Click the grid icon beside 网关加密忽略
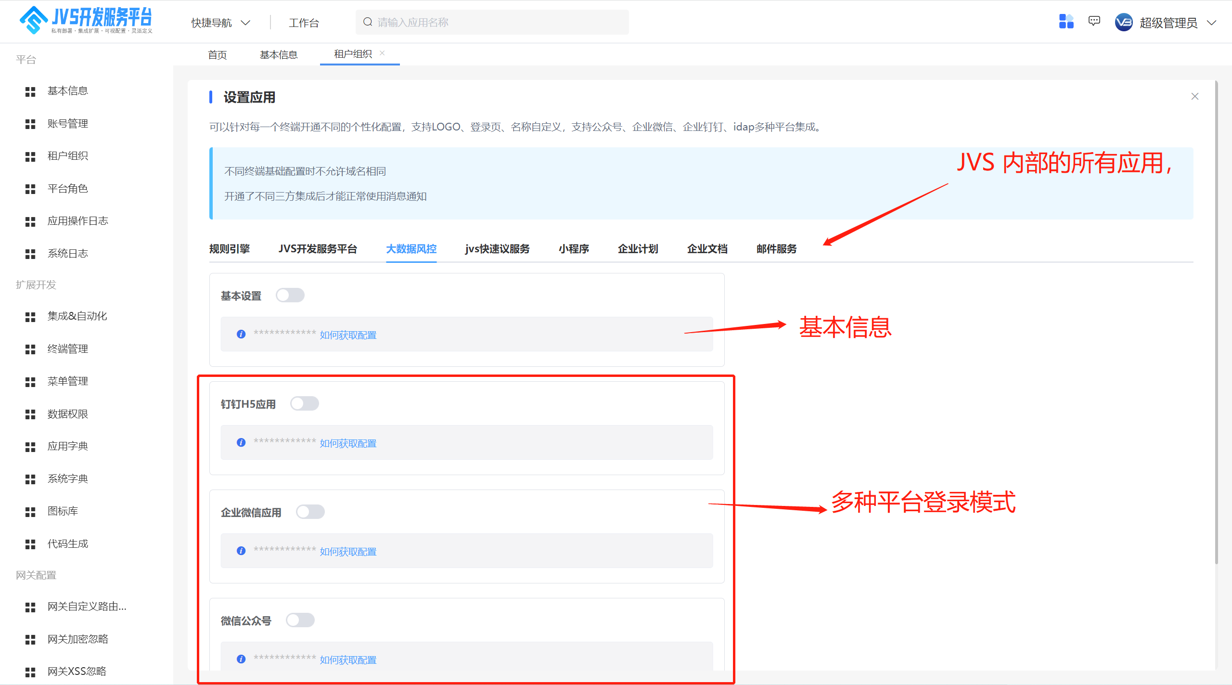The width and height of the screenshot is (1232, 685). coord(30,640)
